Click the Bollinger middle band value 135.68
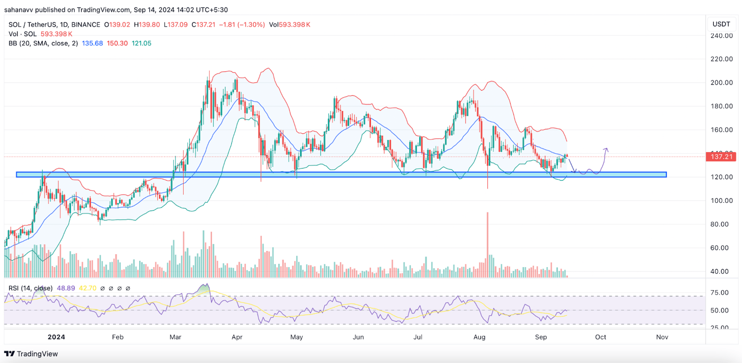Screen dimensions: 742x363 click(x=92, y=43)
